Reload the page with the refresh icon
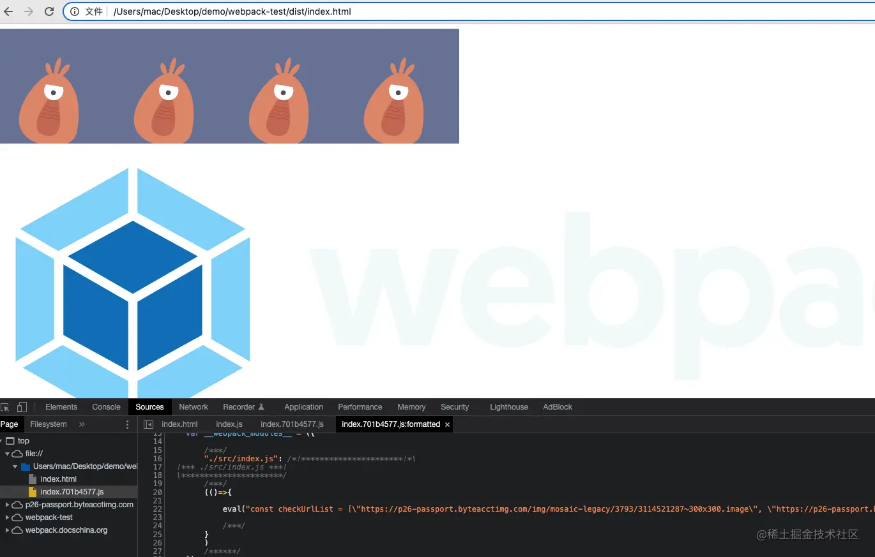This screenshot has height=557, width=875. 49,11
